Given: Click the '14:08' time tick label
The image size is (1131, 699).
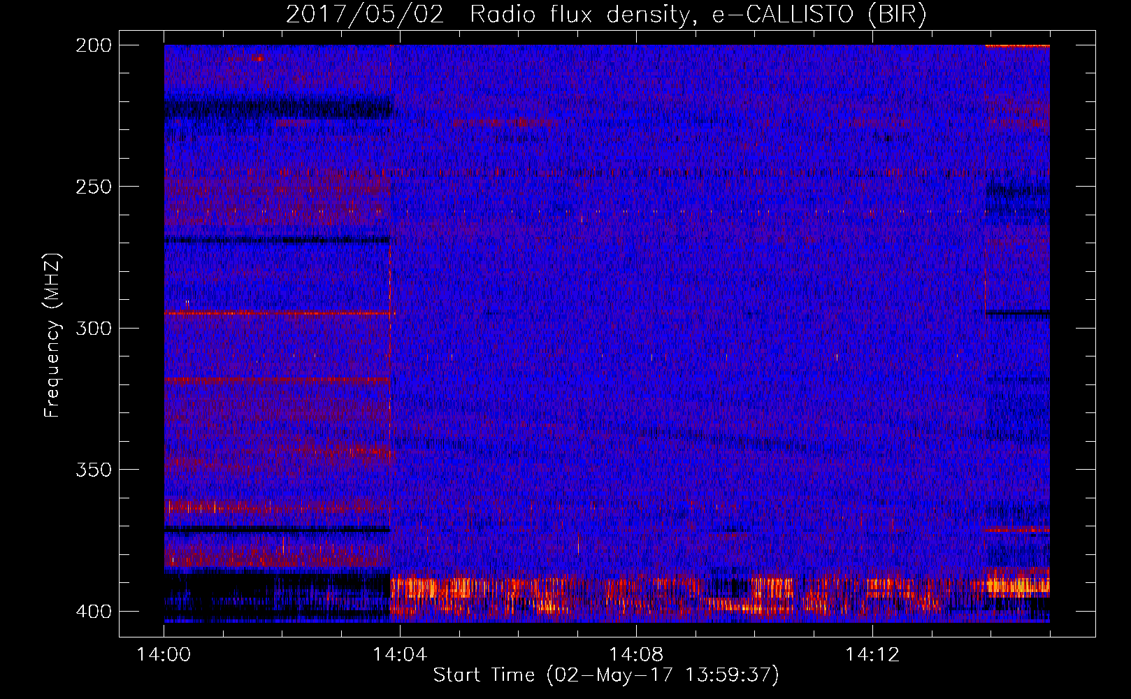Looking at the screenshot, I should point(636,655).
